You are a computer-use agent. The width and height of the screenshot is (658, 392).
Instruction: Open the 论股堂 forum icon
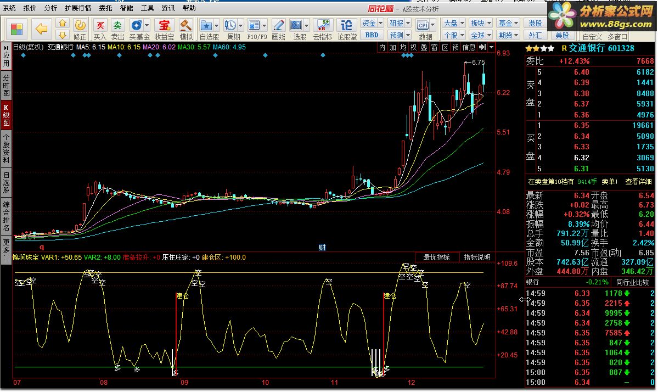click(x=347, y=25)
